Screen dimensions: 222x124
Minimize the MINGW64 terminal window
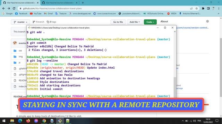pos(157,28)
